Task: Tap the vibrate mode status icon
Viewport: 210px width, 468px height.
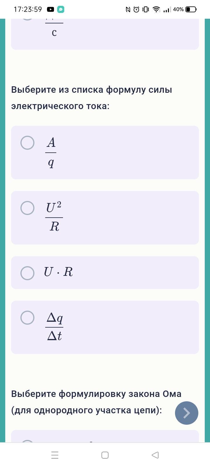Action: pos(146,9)
